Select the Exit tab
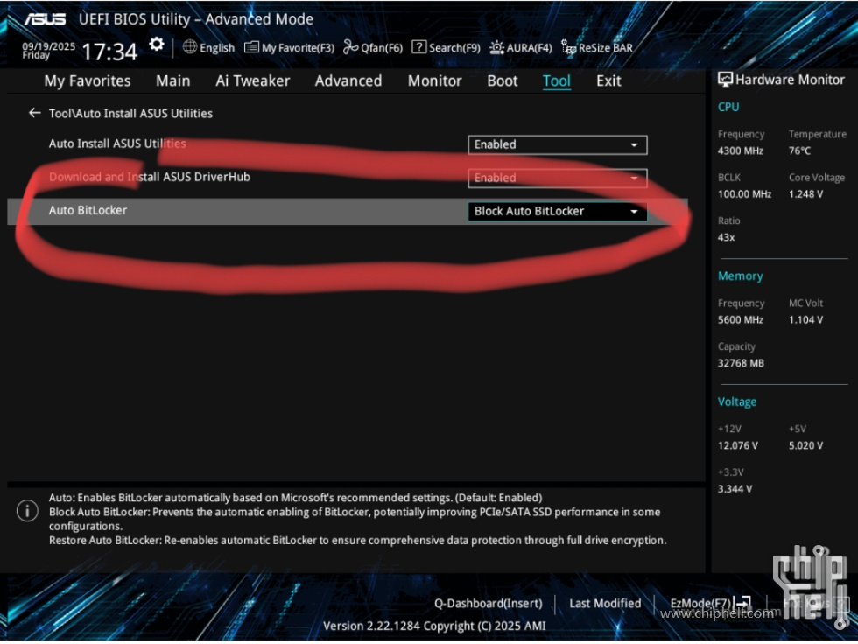The width and height of the screenshot is (858, 644). tap(608, 80)
